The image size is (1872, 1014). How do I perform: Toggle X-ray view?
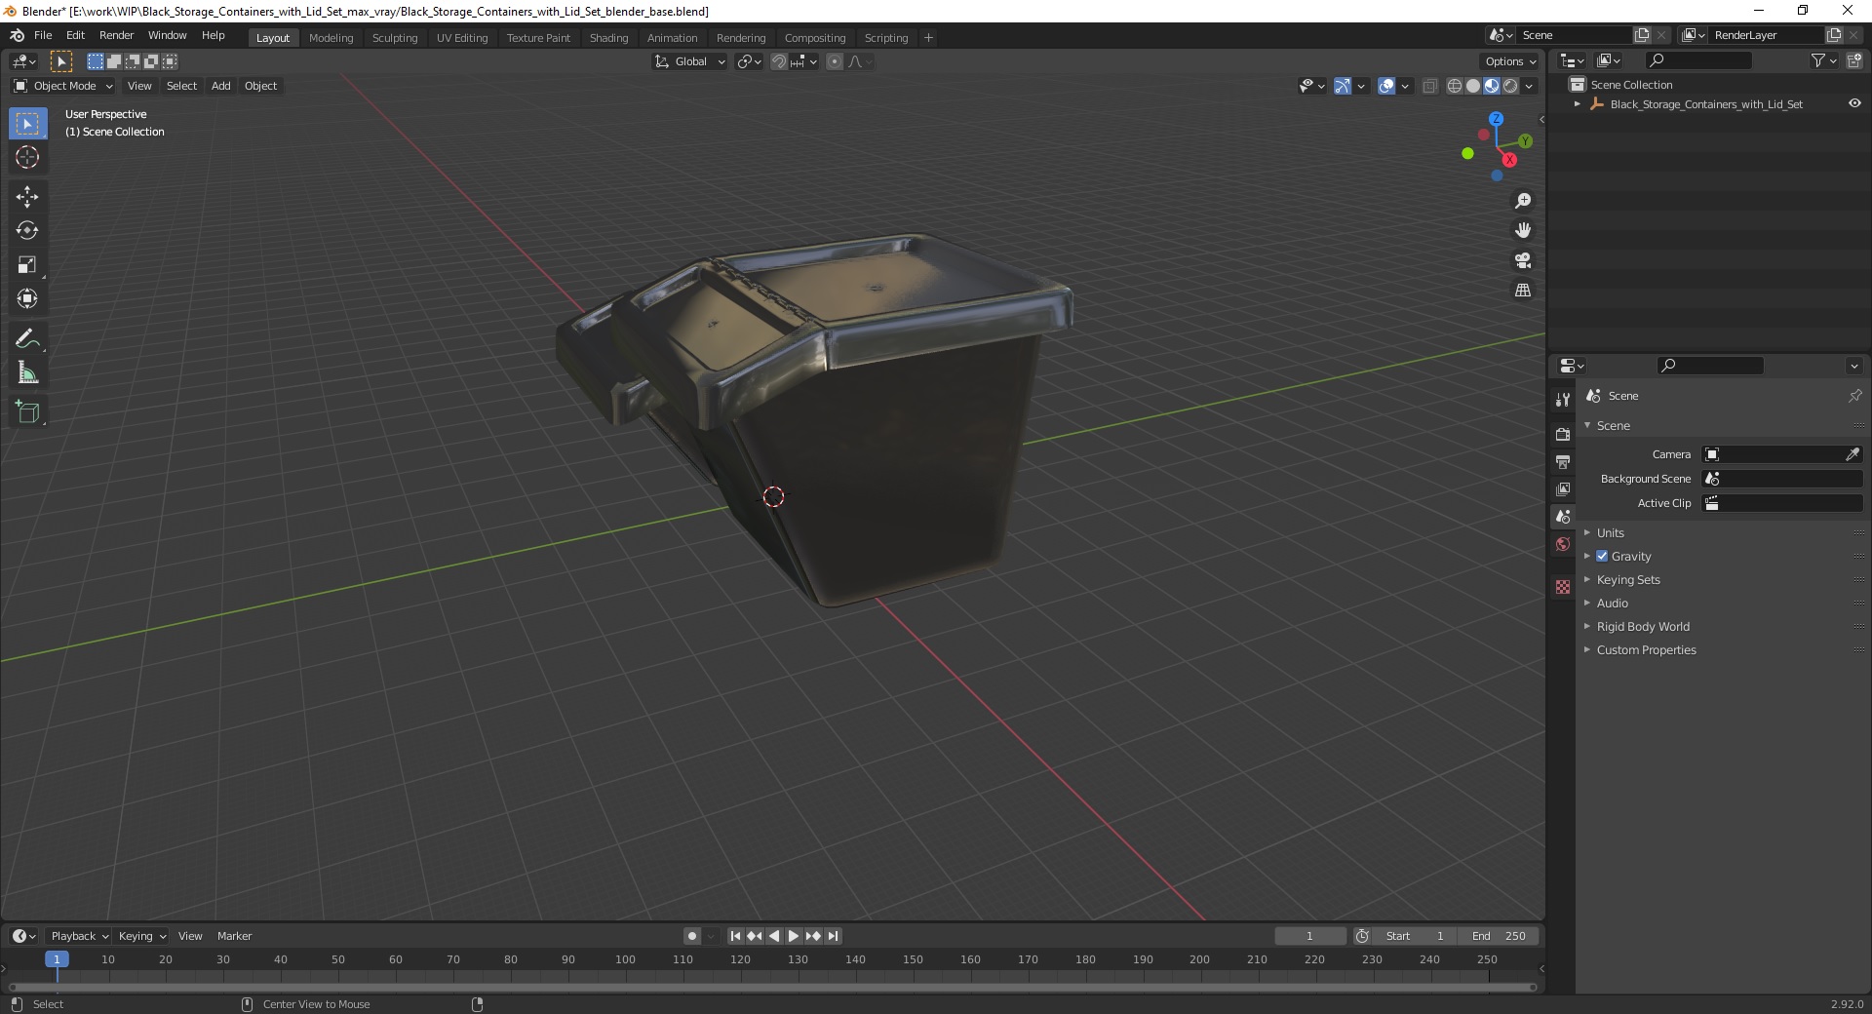pos(1429,86)
